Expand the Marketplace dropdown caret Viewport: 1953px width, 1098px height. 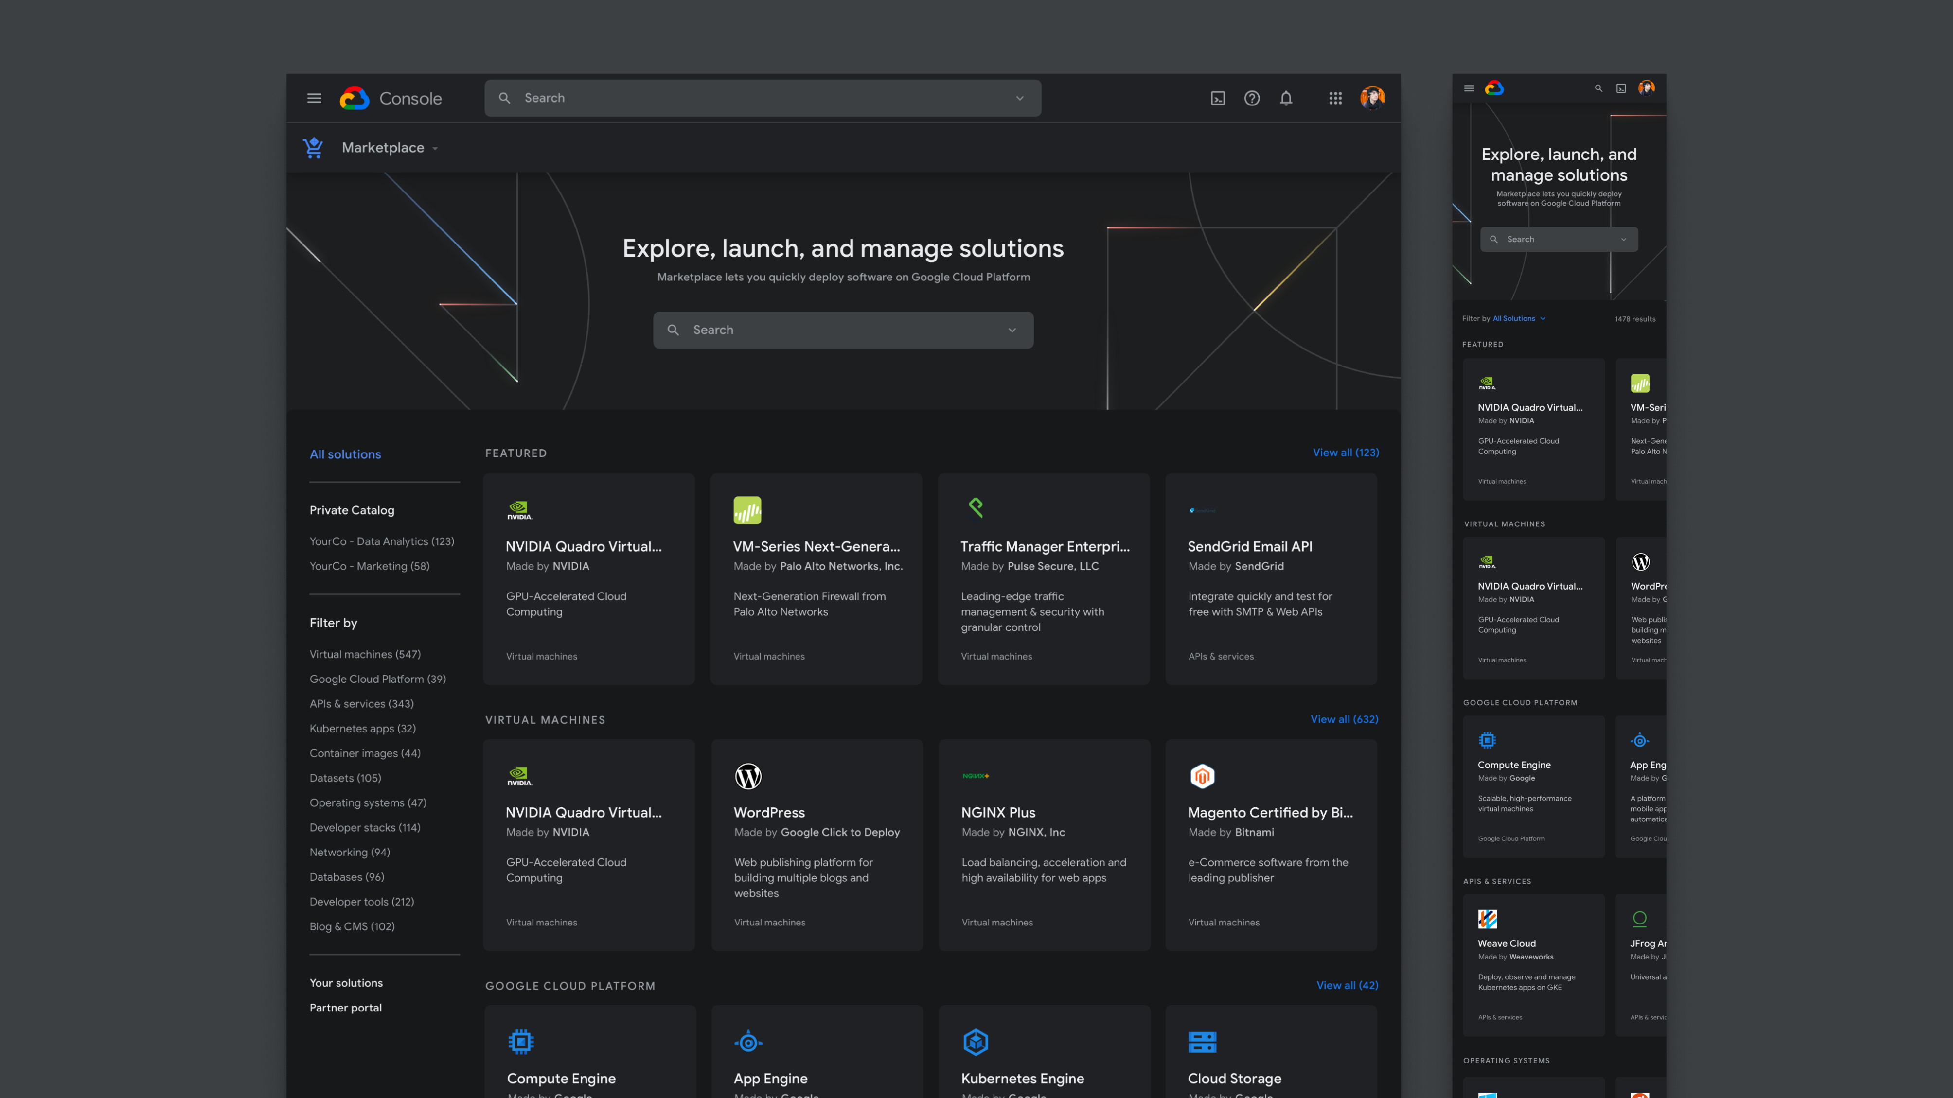click(435, 149)
